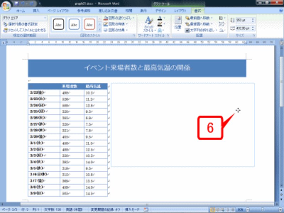
Task: Switch to Web Layout view
Action: (222, 210)
